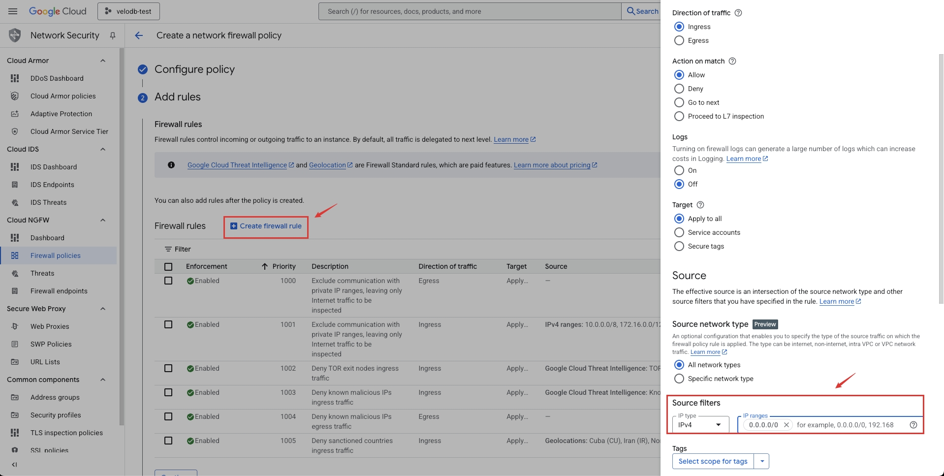Click help icon in IP ranges field
Image resolution: width=944 pixels, height=476 pixels.
(x=913, y=425)
